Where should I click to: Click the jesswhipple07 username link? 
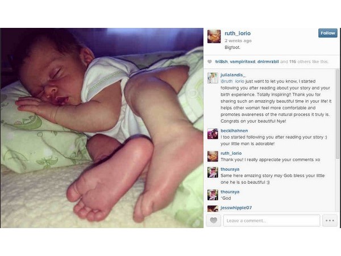pos(236,208)
